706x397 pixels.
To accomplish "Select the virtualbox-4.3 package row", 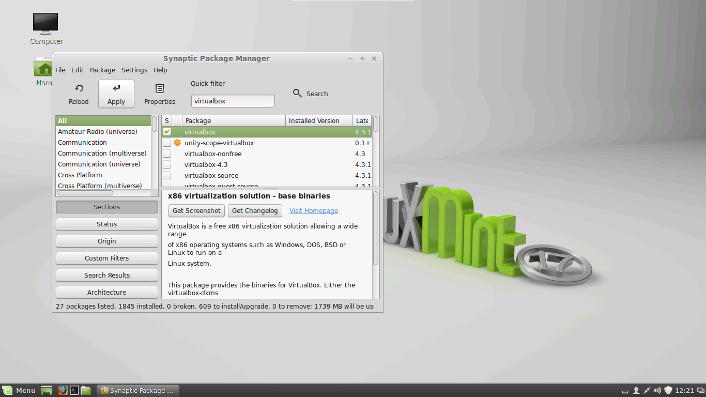I will coord(267,164).
